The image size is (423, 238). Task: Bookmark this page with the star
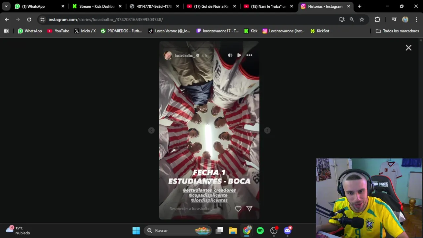pyautogui.click(x=362, y=20)
